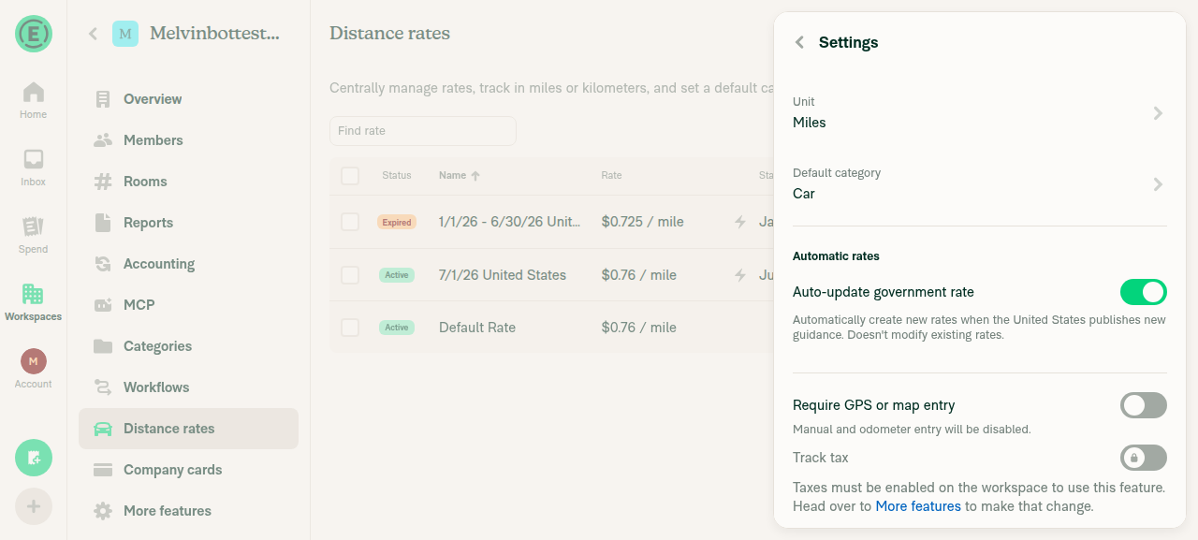Click the Accounting sync icon

tap(103, 264)
